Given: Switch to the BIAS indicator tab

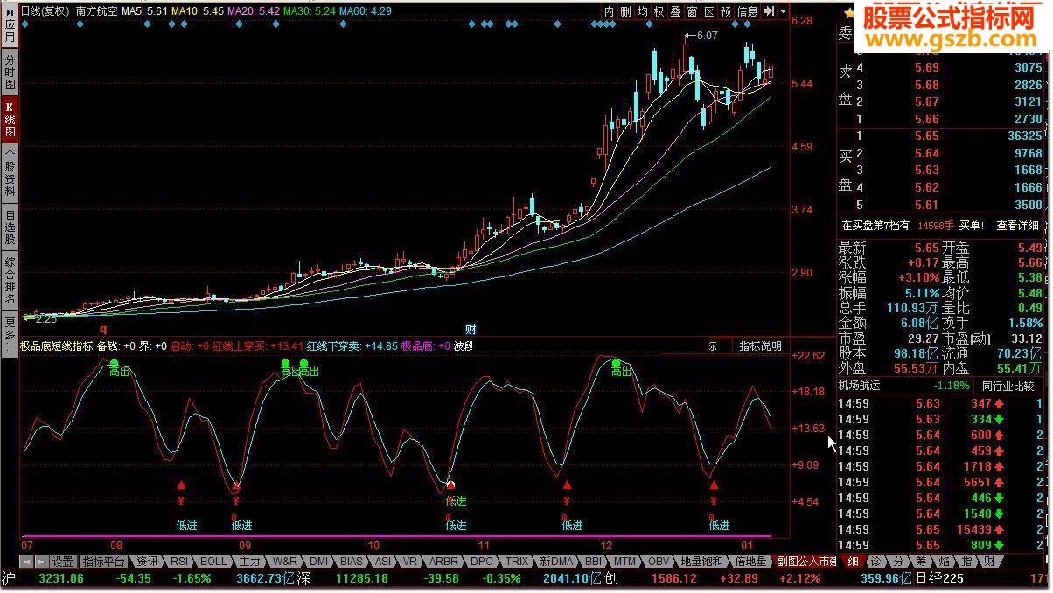Looking at the screenshot, I should (x=352, y=562).
